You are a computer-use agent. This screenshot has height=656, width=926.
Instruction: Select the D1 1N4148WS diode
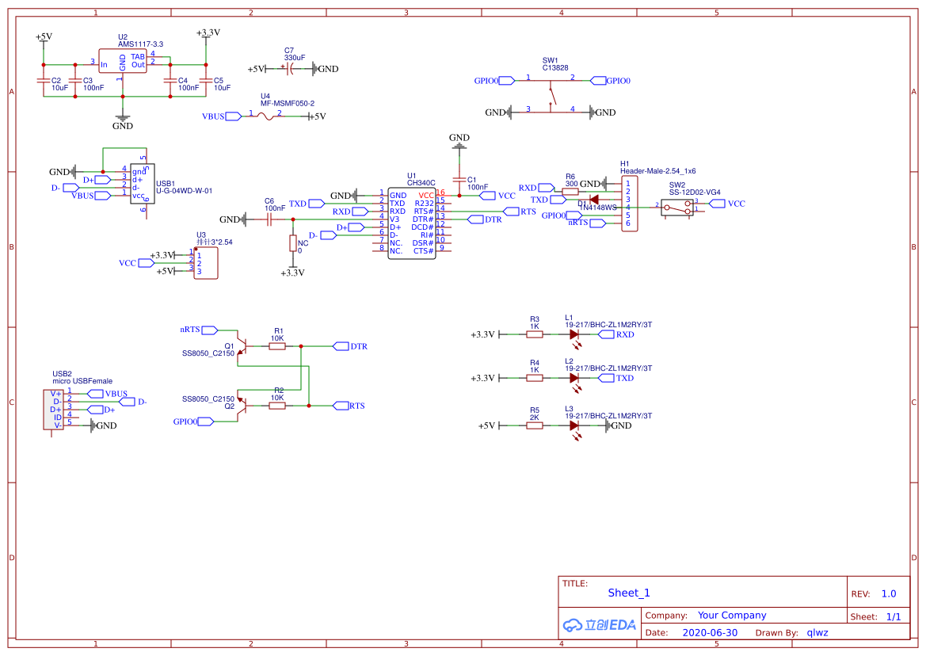point(593,200)
